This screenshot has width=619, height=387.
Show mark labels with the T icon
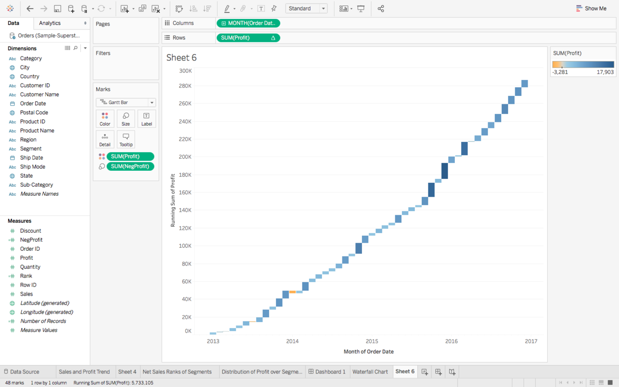click(x=261, y=8)
